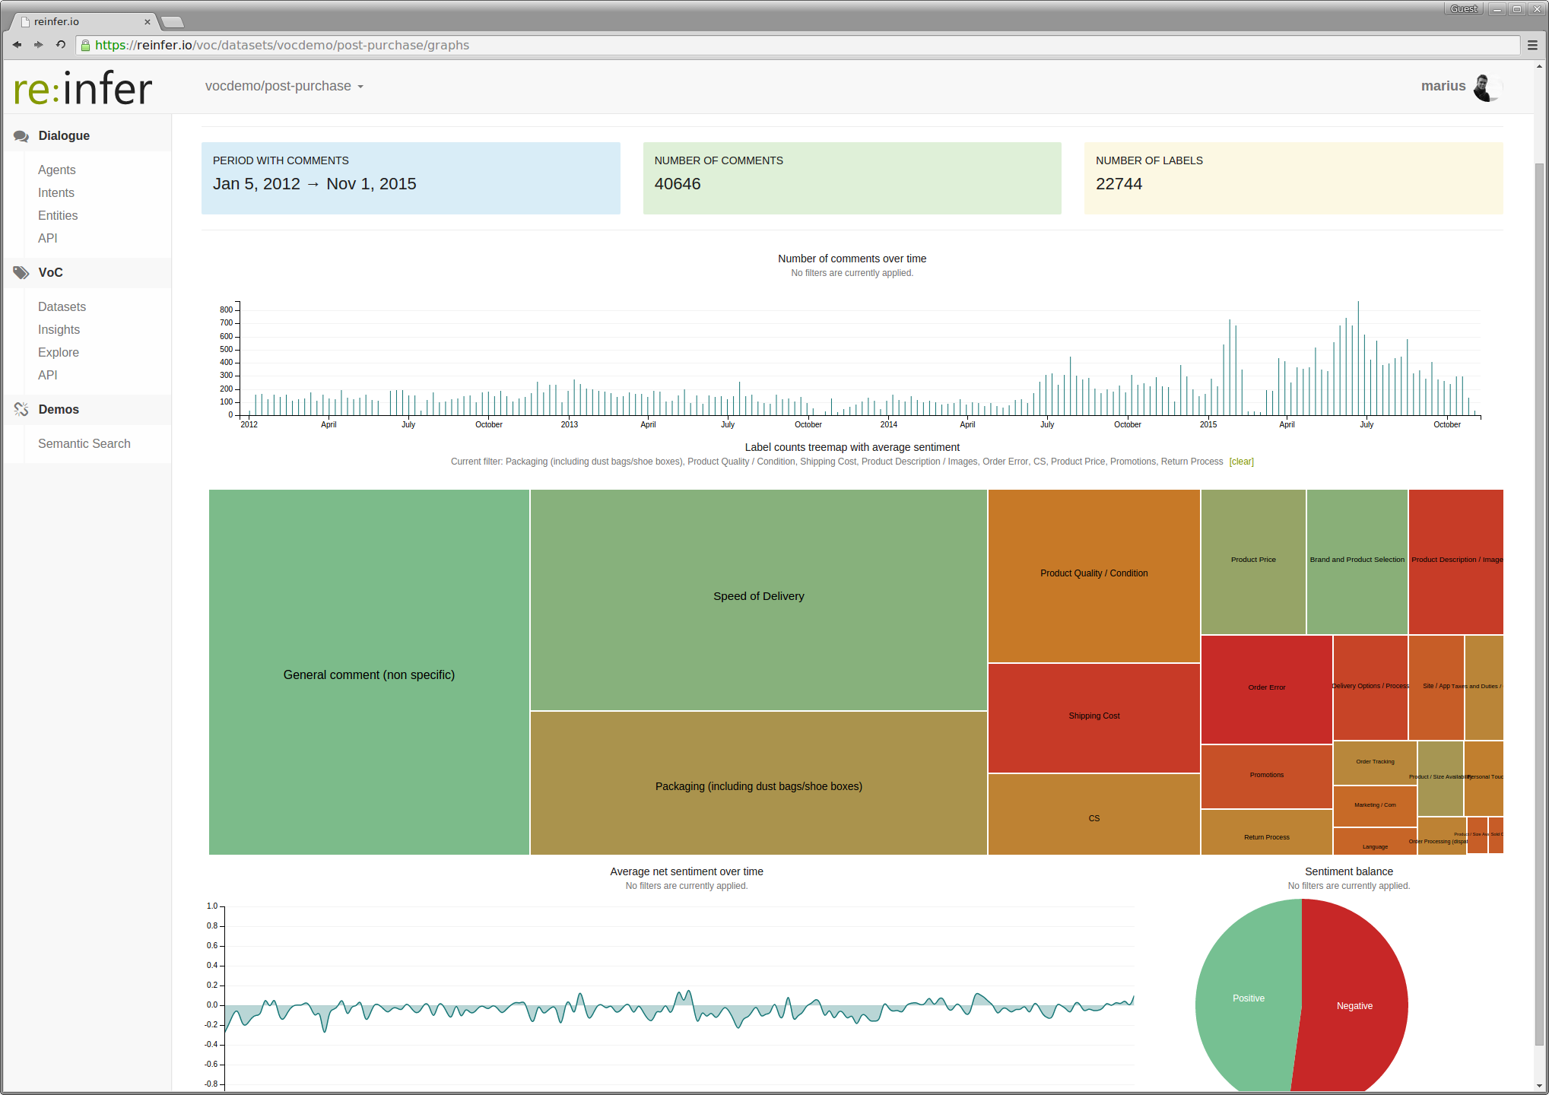This screenshot has width=1549, height=1095.
Task: Click the browser reload icon
Action: click(x=61, y=45)
